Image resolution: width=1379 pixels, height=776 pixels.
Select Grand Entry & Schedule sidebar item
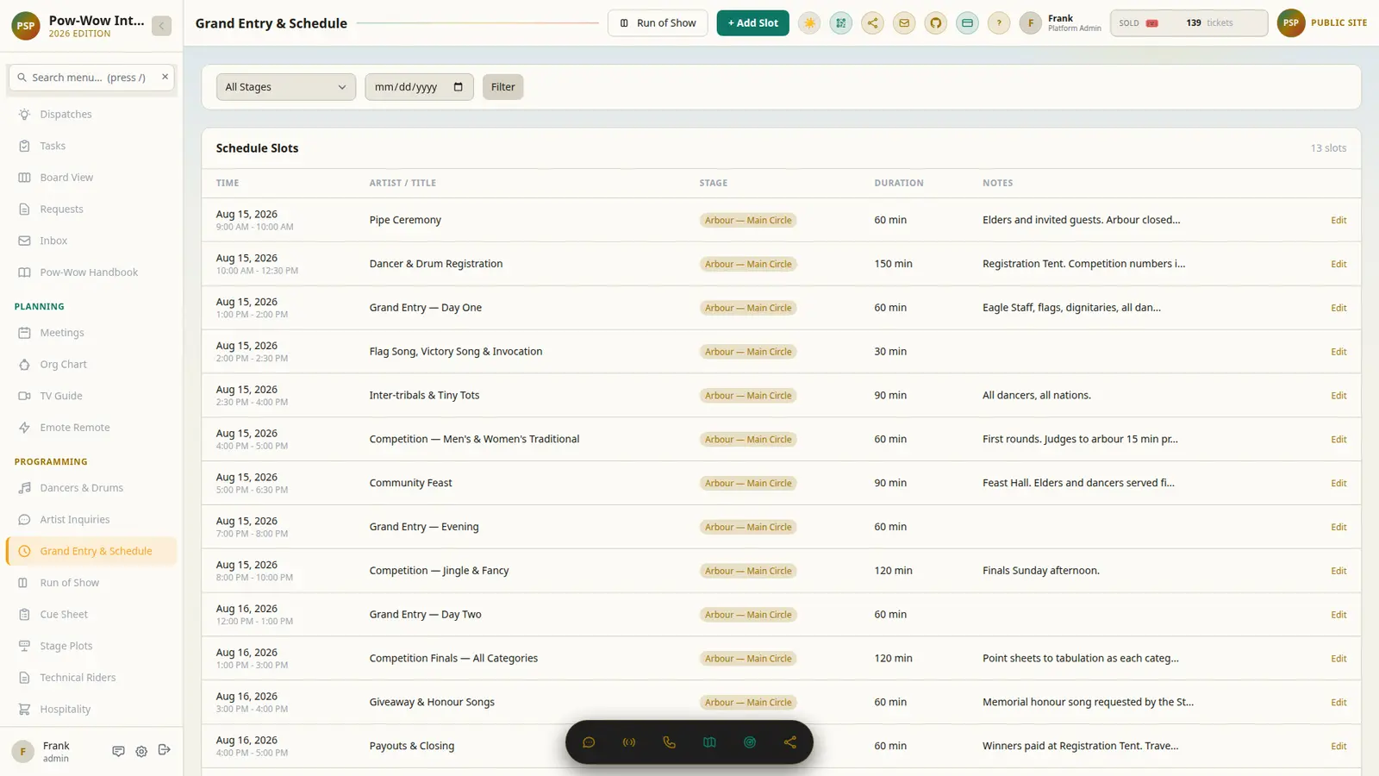[x=91, y=551]
